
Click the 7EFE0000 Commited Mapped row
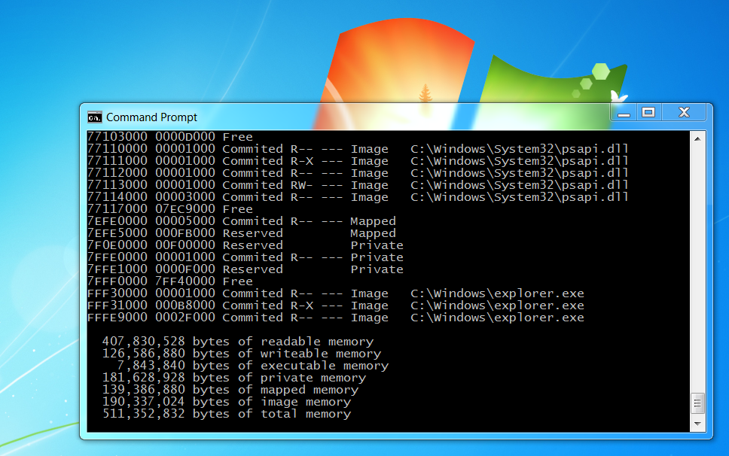tap(242, 221)
